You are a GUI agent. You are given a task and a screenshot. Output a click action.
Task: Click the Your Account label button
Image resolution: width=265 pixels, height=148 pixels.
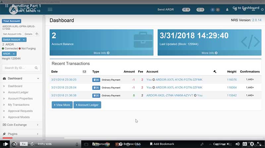point(12,21)
